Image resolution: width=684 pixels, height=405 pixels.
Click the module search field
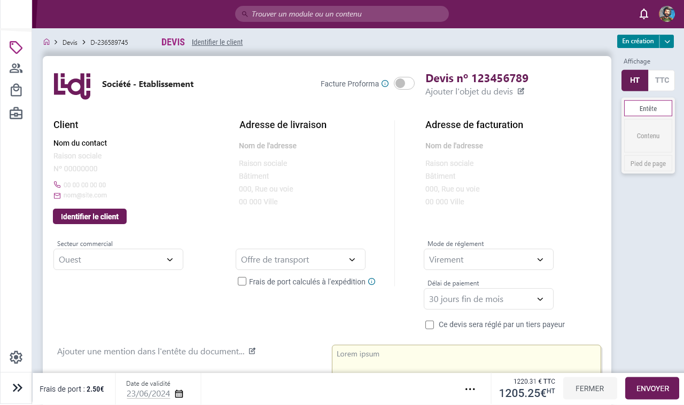pos(342,14)
